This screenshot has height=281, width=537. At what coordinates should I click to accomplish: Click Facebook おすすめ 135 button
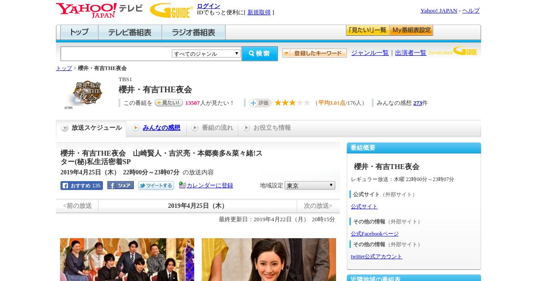coord(81,186)
